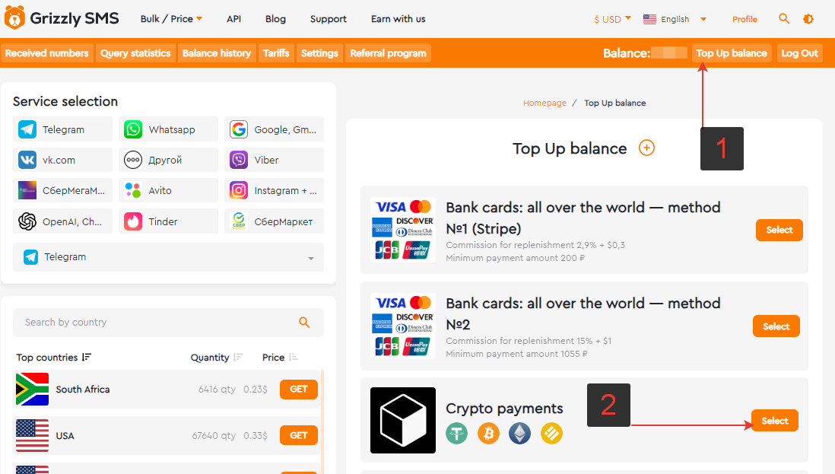Click the South Africa flag
The image size is (835, 474).
click(32, 390)
